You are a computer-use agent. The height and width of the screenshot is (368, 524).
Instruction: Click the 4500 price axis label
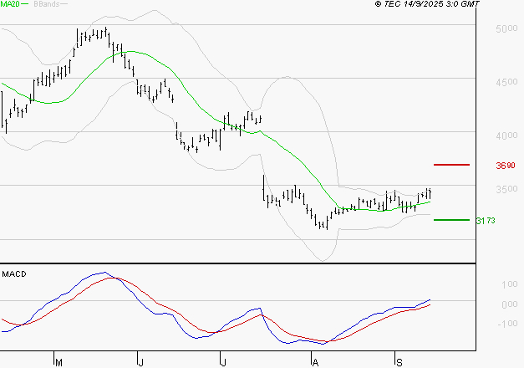point(506,82)
